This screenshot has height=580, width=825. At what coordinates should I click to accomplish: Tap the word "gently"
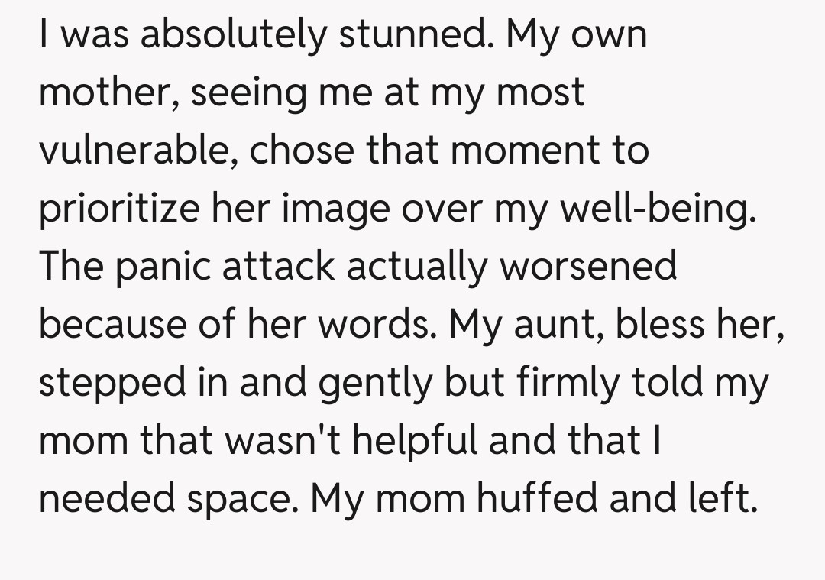[x=374, y=383]
